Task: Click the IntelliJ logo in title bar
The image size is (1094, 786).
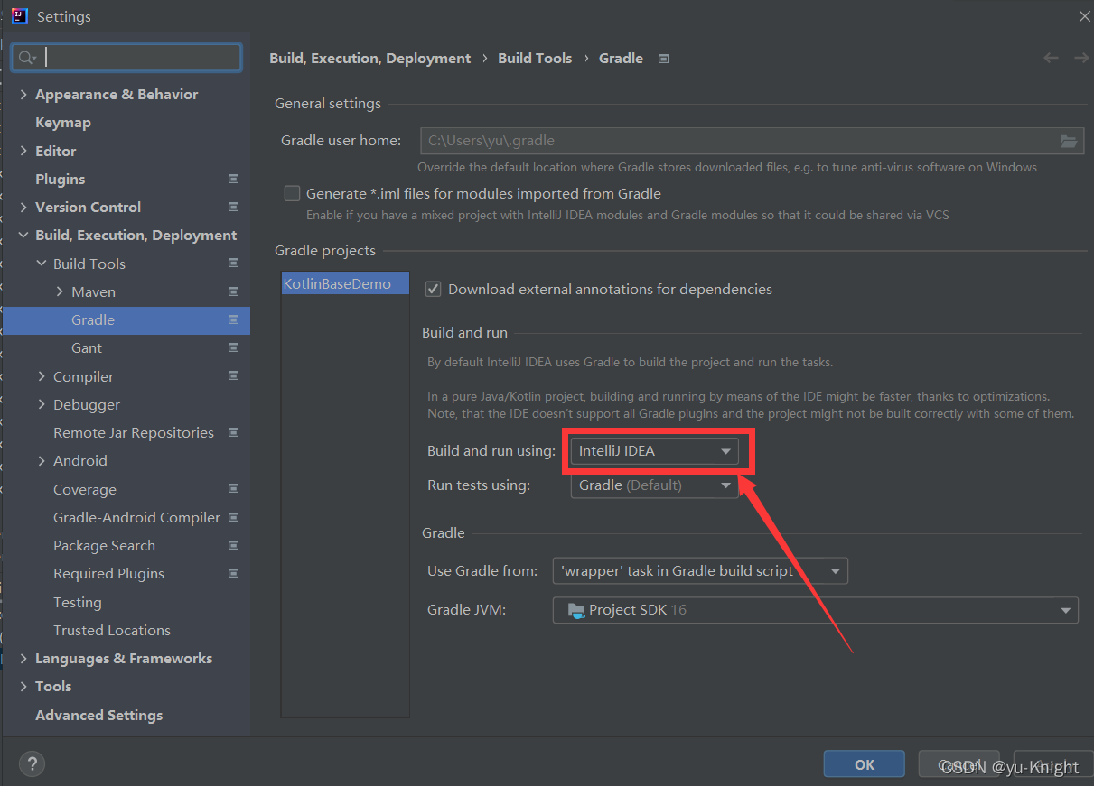Action: [x=19, y=15]
